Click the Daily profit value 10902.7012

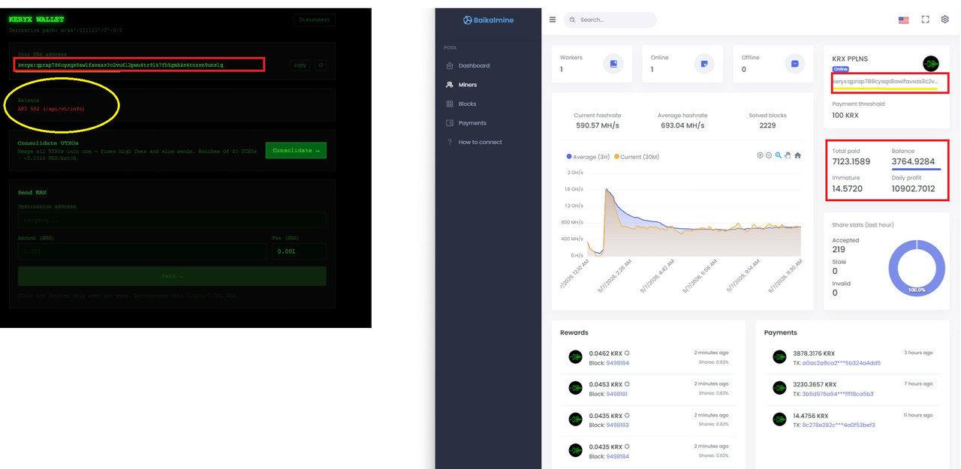914,188
